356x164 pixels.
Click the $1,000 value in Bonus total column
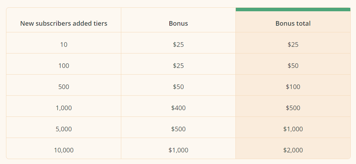pos(293,129)
